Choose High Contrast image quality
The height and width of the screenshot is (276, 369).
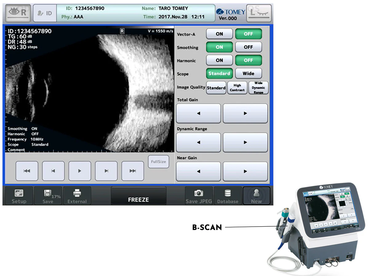point(237,88)
